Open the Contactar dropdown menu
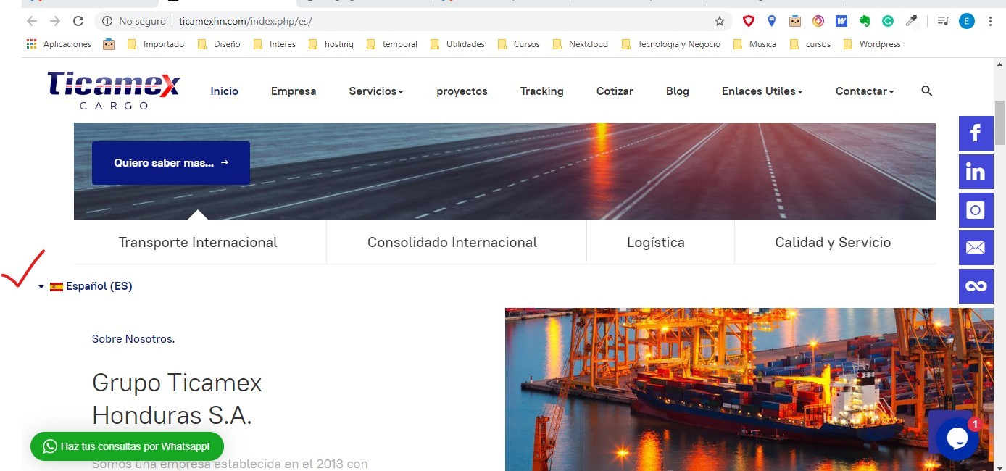 [864, 91]
